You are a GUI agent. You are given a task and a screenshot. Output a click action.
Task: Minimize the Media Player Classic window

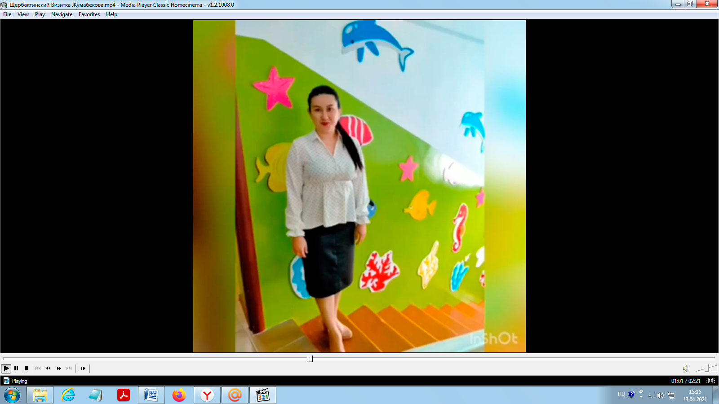(678, 4)
